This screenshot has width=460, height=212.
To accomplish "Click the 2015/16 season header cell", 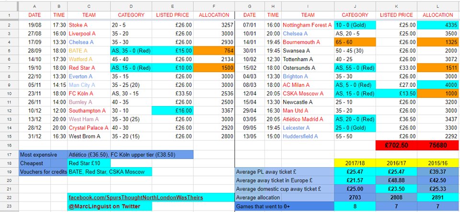I will click(x=438, y=163).
